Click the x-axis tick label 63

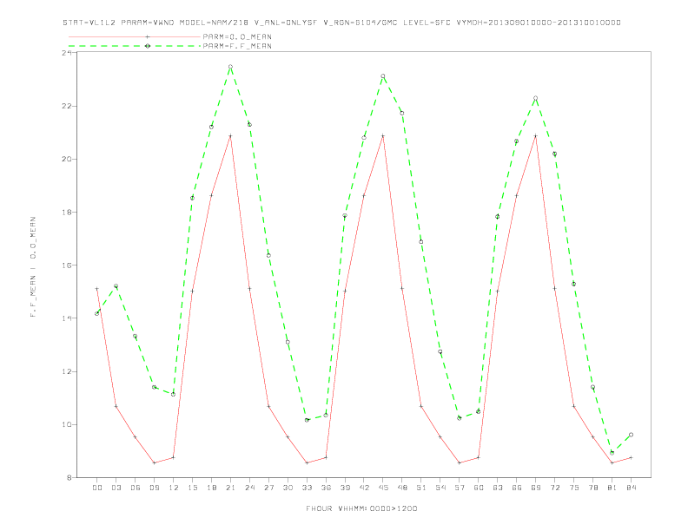498,488
